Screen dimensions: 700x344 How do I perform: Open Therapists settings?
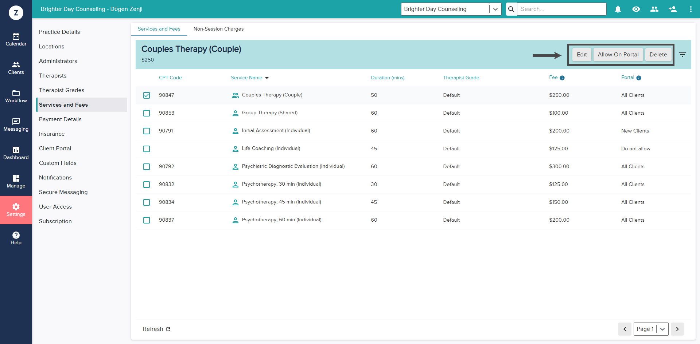(x=53, y=76)
